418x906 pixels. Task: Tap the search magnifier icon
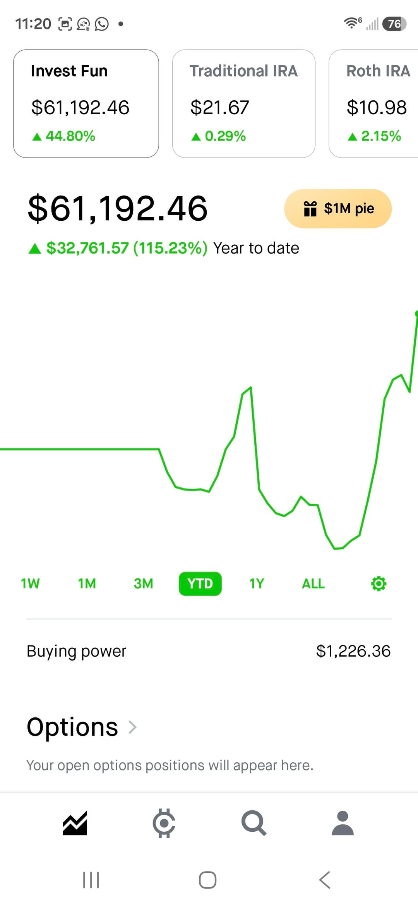[254, 823]
